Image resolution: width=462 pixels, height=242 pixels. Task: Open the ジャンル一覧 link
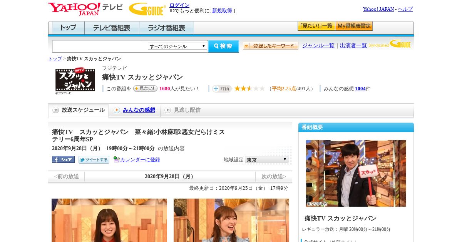click(x=318, y=45)
